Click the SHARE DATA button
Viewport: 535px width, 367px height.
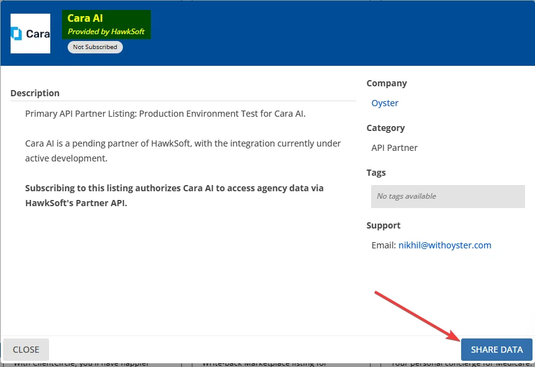click(x=497, y=349)
